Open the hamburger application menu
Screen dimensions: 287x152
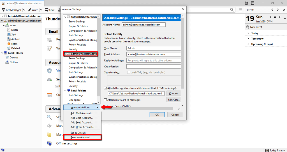pyautogui.click(x=240, y=10)
